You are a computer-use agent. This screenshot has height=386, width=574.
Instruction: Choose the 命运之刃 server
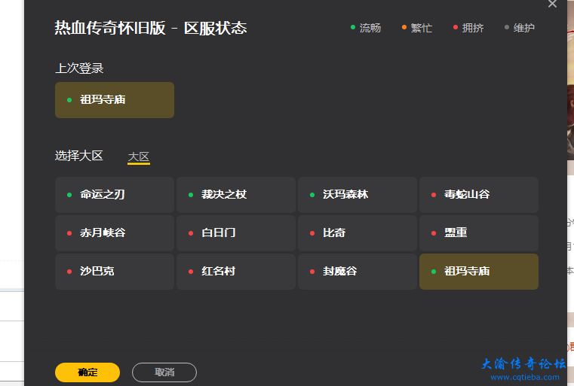pos(115,195)
